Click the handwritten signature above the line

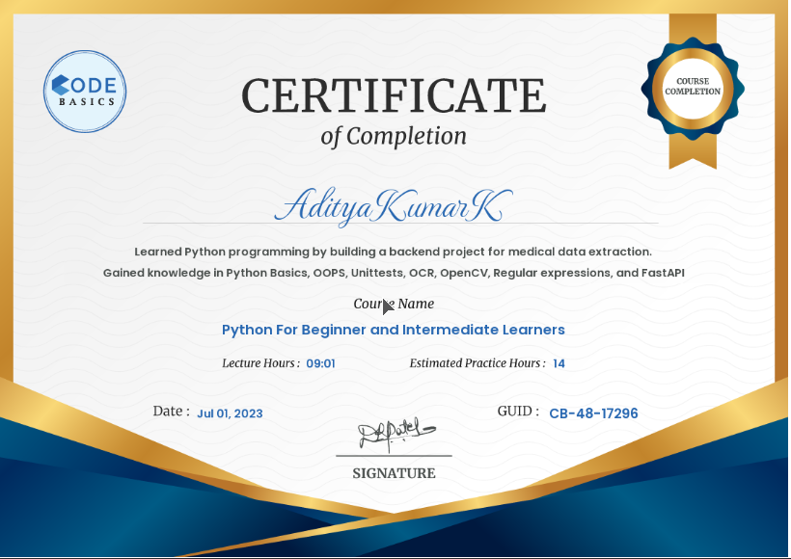(397, 436)
